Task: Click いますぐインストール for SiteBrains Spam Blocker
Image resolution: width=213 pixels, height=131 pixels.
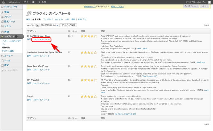Action: pyautogui.click(x=41, y=56)
